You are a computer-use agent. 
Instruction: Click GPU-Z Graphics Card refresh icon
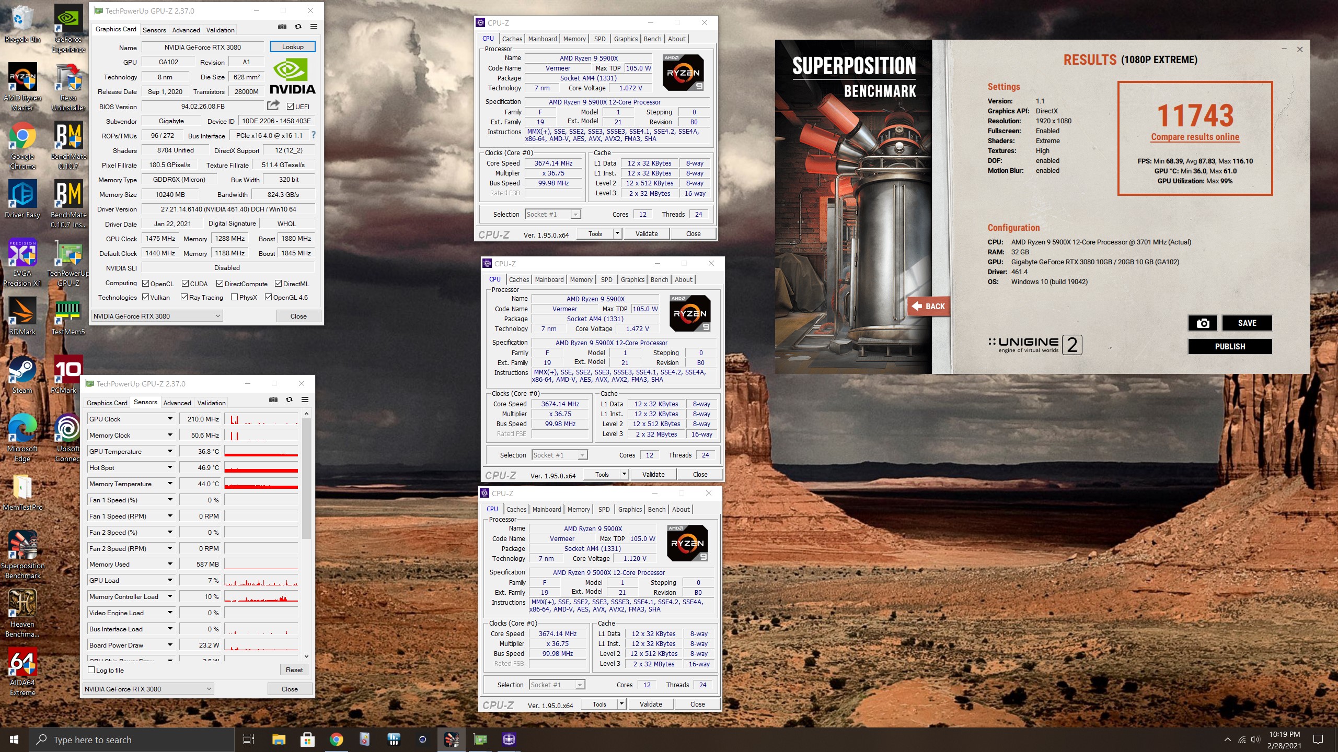click(298, 27)
